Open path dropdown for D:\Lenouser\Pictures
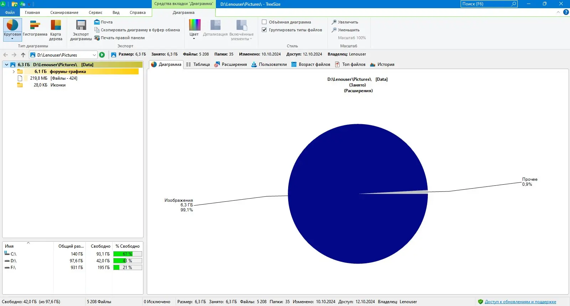 (x=94, y=55)
